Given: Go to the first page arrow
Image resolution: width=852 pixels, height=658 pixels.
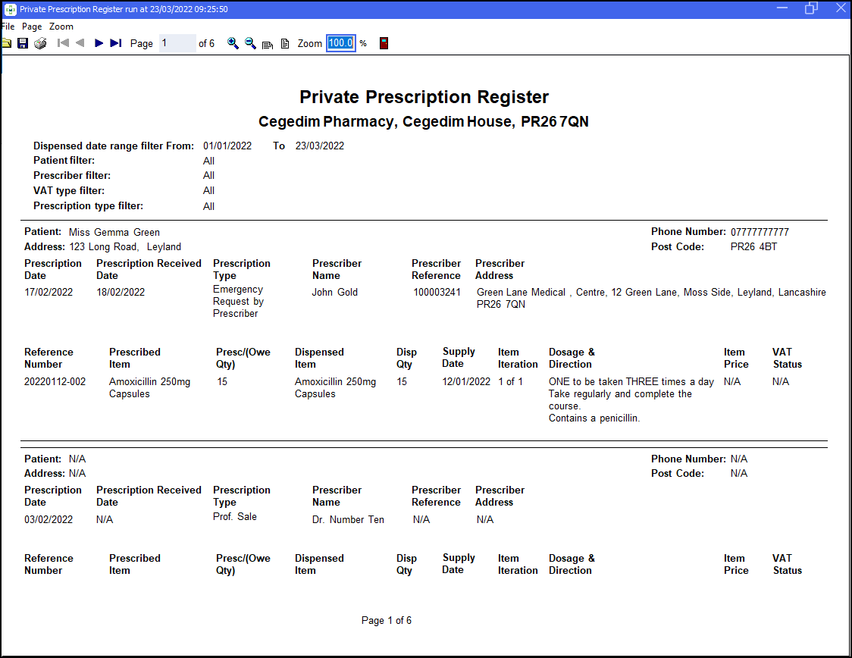Looking at the screenshot, I should coord(64,43).
